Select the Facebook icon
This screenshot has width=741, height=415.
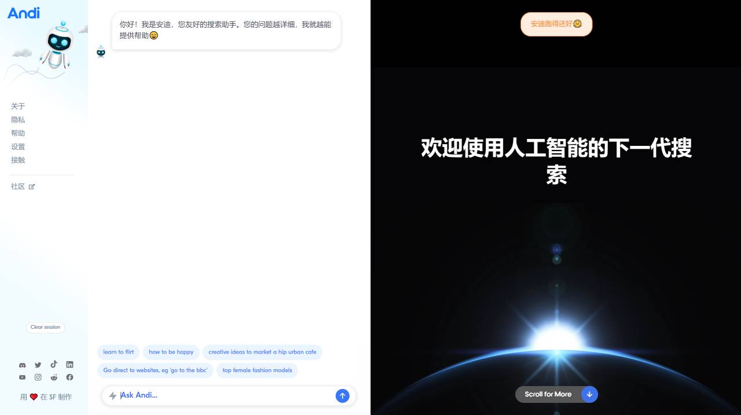click(x=69, y=377)
